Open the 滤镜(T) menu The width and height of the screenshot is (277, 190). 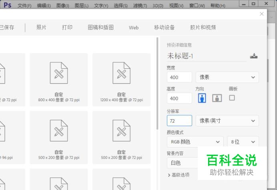click(x=140, y=6)
